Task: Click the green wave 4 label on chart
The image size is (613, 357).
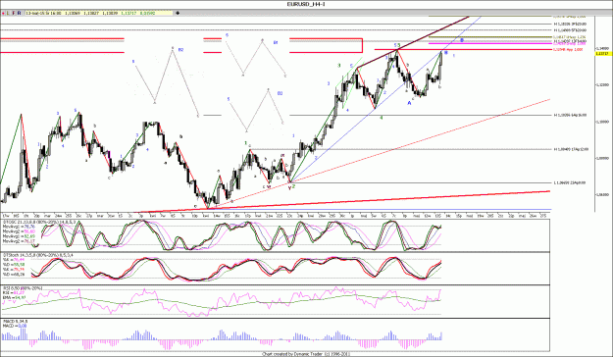Action: click(382, 117)
